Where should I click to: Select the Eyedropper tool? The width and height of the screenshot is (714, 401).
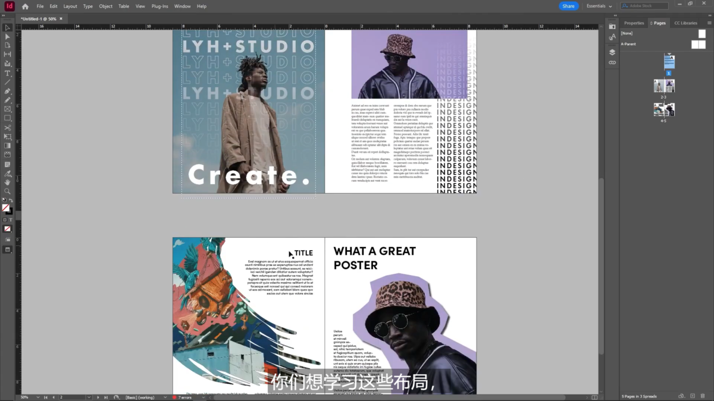coord(7,173)
